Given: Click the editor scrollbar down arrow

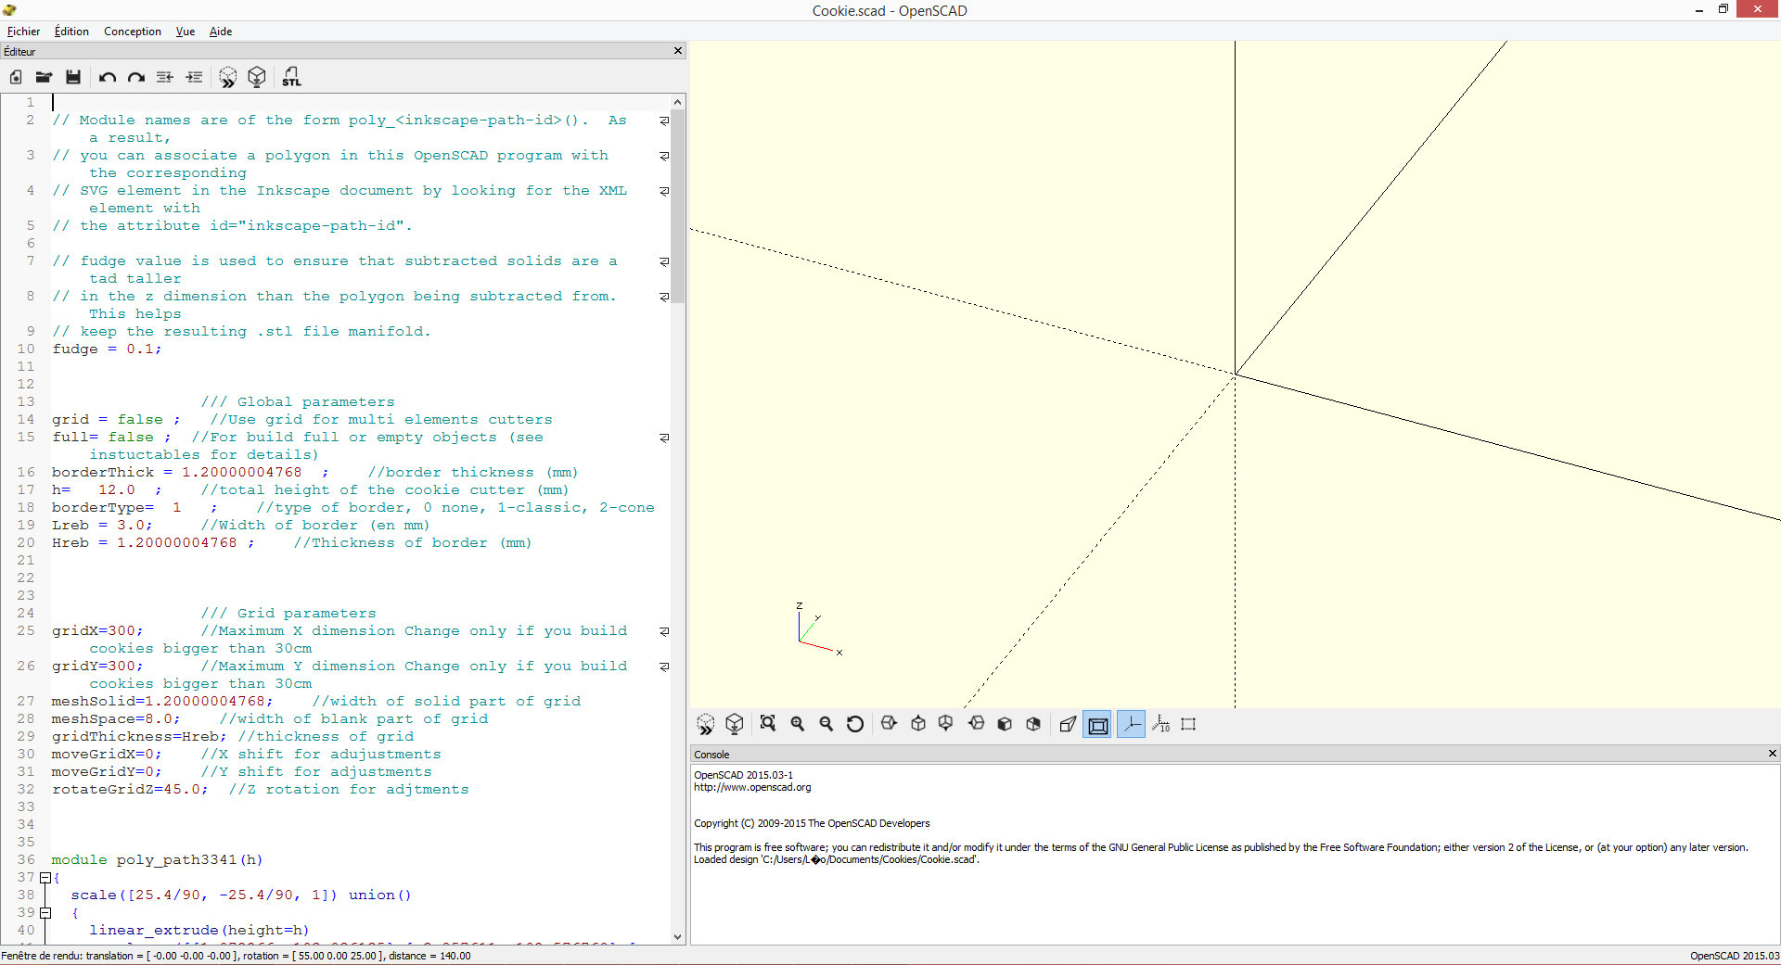Looking at the screenshot, I should click(677, 936).
